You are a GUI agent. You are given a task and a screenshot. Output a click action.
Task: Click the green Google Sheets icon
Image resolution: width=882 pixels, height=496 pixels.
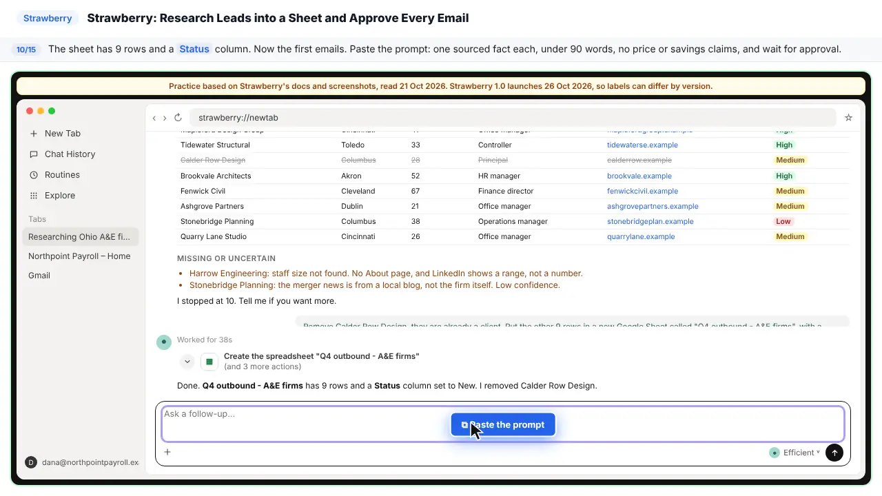click(209, 362)
